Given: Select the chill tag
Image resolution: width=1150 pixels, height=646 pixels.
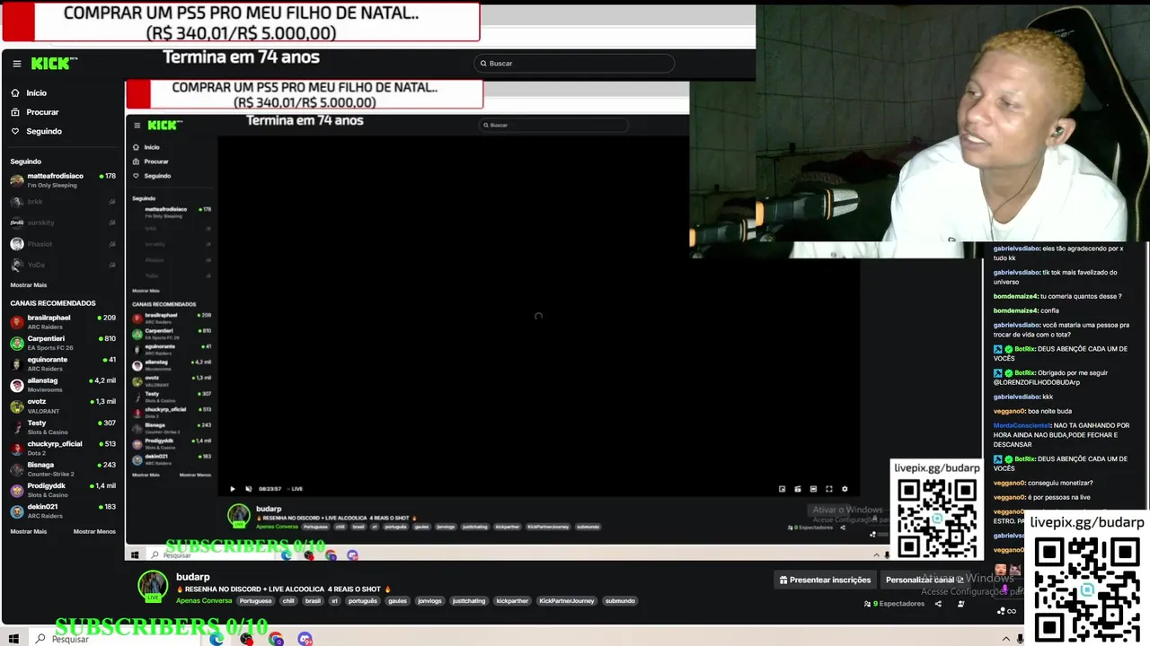Looking at the screenshot, I should point(288,600).
